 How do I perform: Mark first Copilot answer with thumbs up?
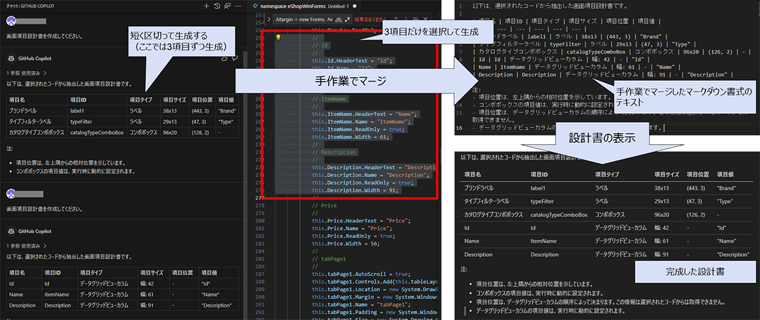click(224, 58)
